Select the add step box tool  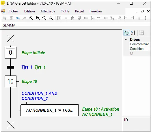click(59, 18)
